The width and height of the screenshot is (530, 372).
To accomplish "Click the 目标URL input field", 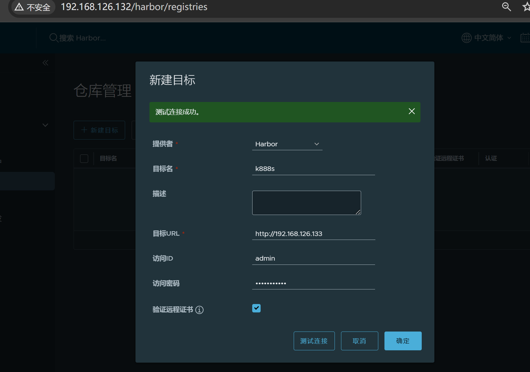I will click(313, 234).
